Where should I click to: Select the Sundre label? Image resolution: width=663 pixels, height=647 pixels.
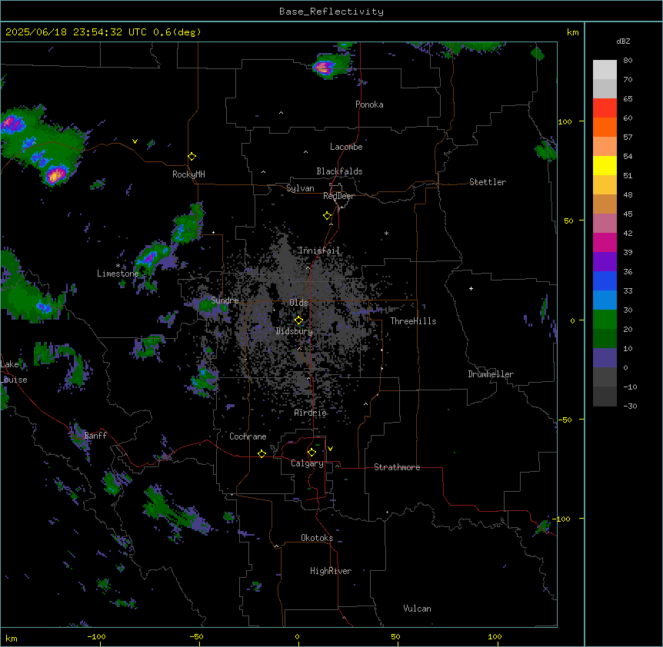tap(225, 300)
